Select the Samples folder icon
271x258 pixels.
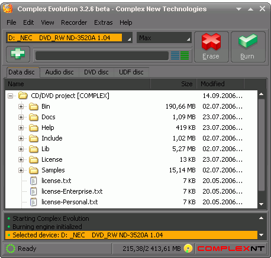coord(34,170)
